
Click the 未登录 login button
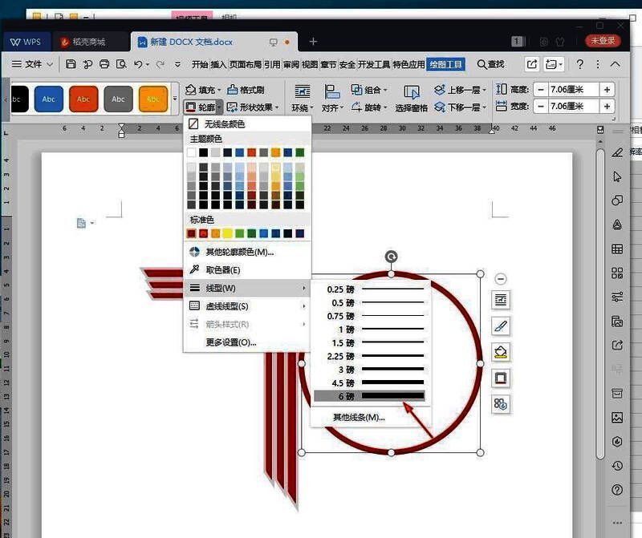pyautogui.click(x=604, y=41)
